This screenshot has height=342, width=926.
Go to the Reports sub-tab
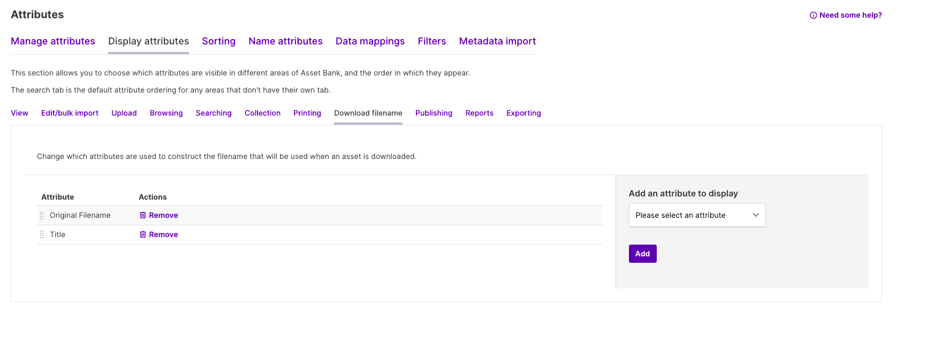(479, 113)
